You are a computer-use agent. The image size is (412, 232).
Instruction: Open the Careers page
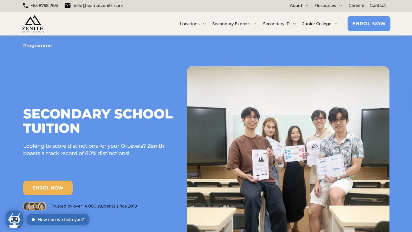tap(356, 6)
